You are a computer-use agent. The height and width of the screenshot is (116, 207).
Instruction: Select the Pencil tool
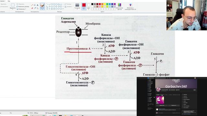pos(32,5)
